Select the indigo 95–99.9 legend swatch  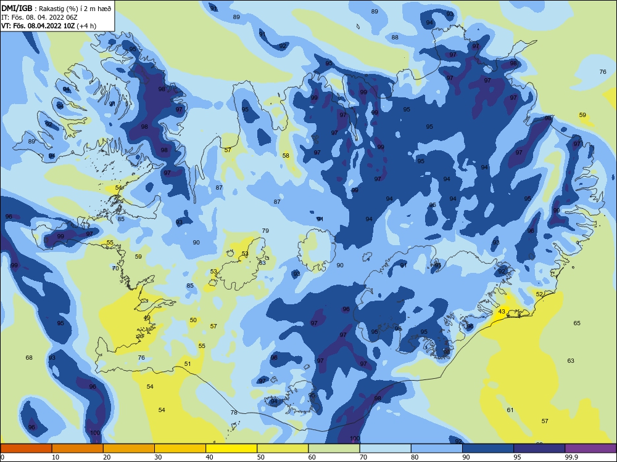[539, 448]
